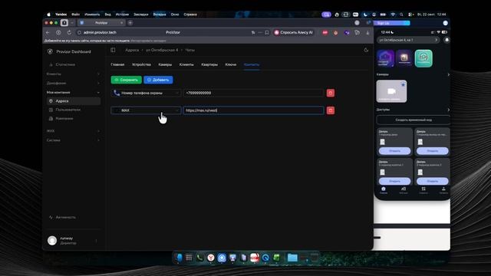
Task: Switch to the Квартиры tab
Action: pos(209,64)
